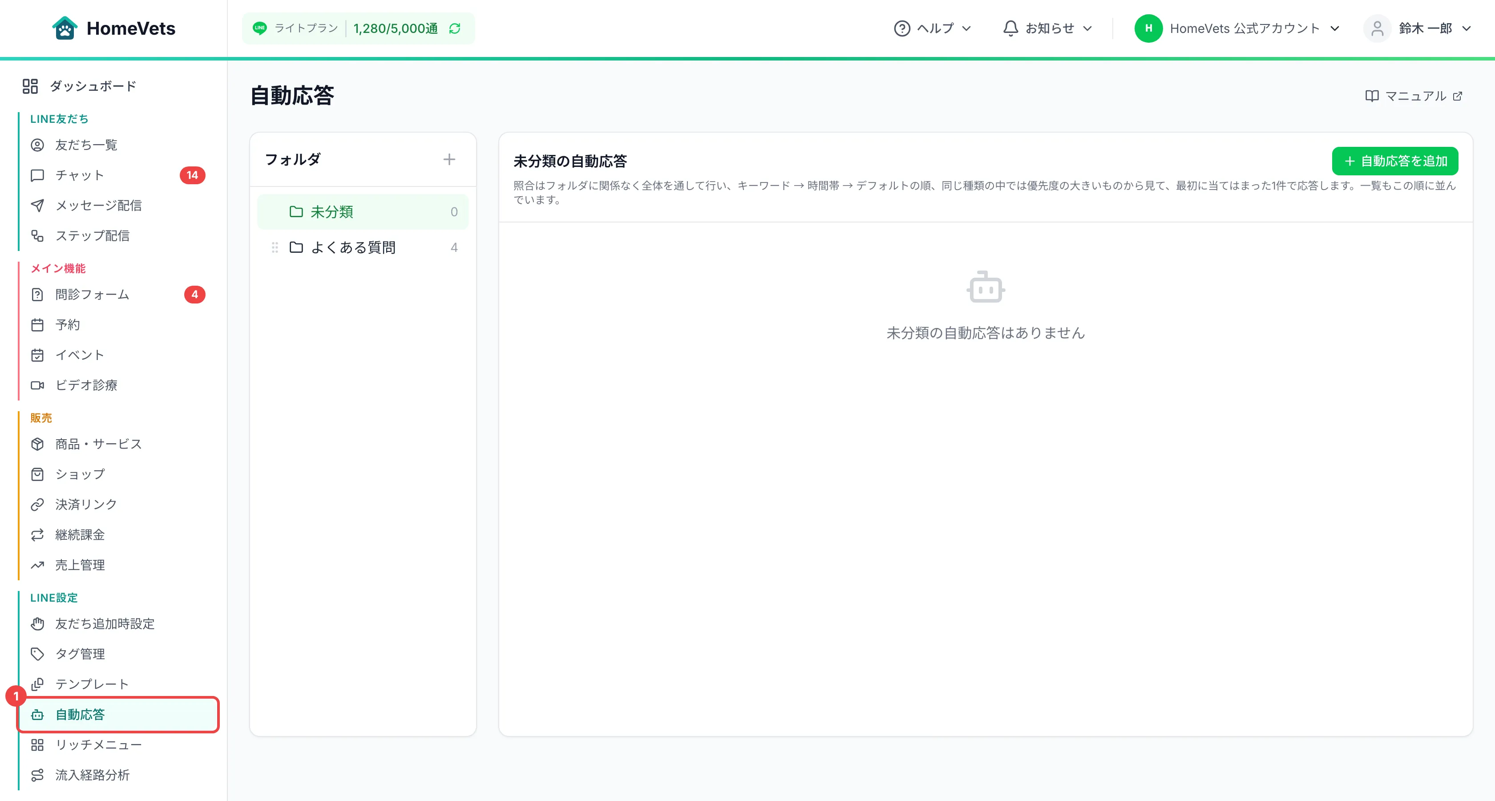The height and width of the screenshot is (801, 1495).
Task: Click the HomeVets paw logo icon
Action: click(x=65, y=28)
